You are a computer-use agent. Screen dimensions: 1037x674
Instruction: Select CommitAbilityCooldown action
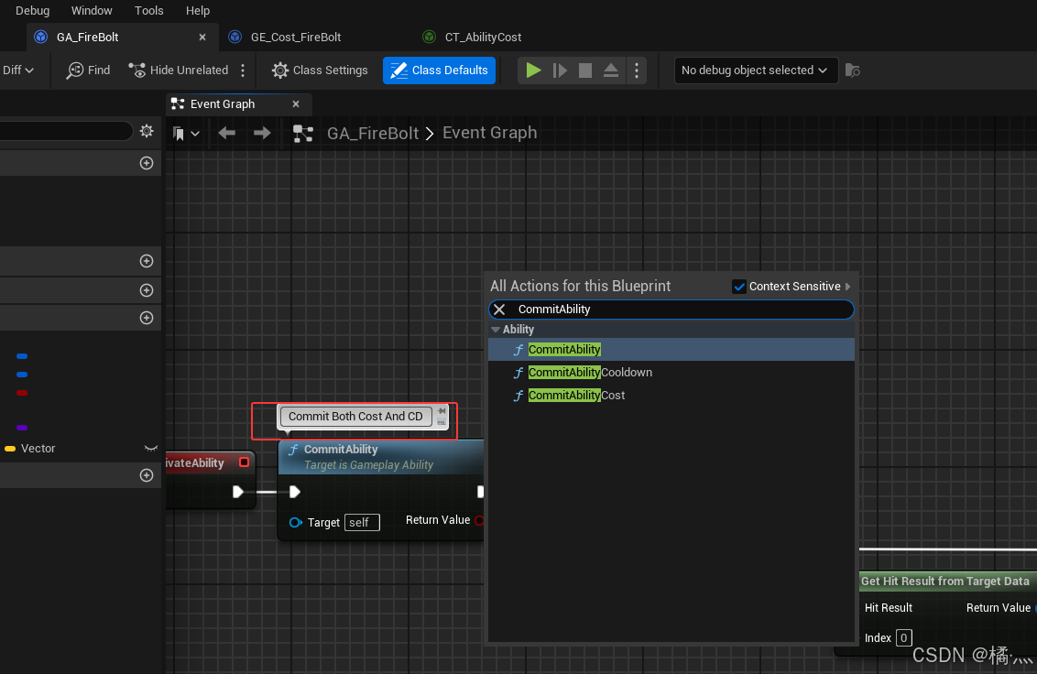tap(671, 373)
